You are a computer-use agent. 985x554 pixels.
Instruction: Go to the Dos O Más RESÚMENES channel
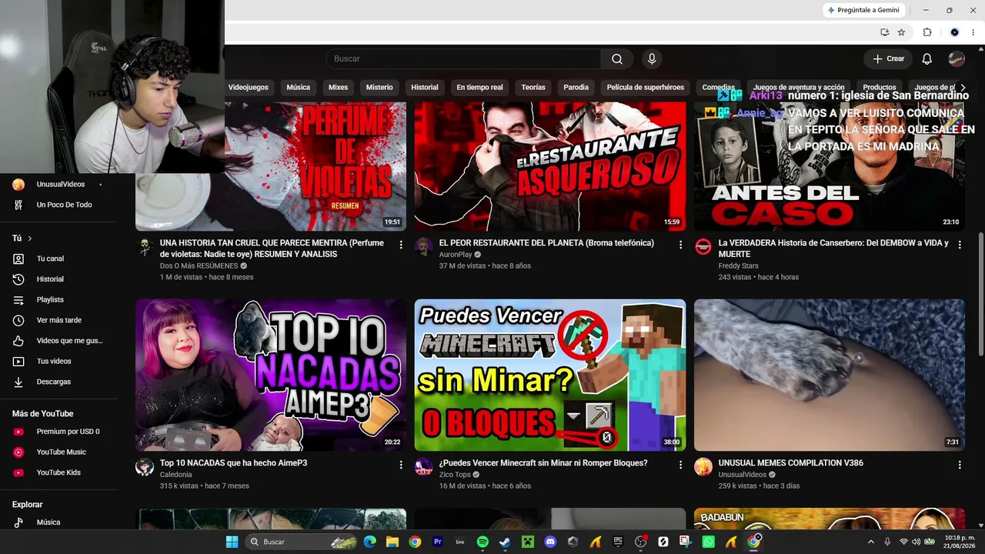199,266
